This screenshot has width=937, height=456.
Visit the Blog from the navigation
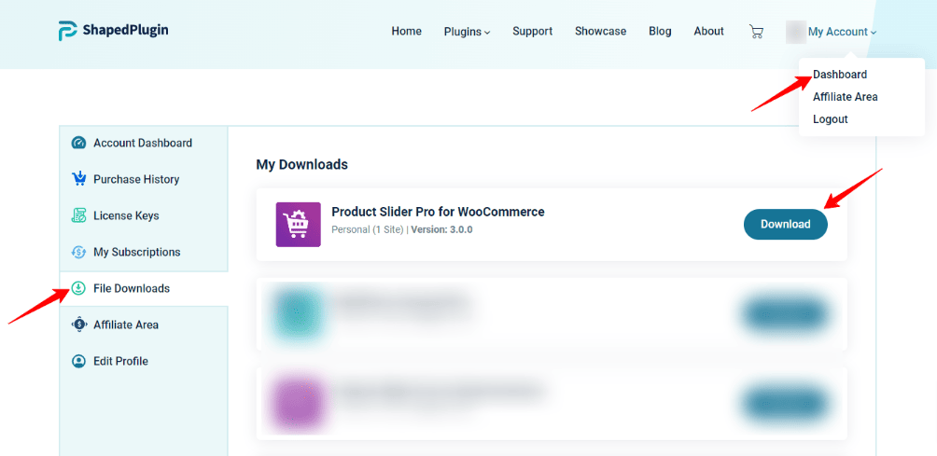[660, 32]
